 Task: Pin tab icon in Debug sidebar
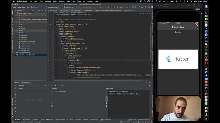pos(15,111)
